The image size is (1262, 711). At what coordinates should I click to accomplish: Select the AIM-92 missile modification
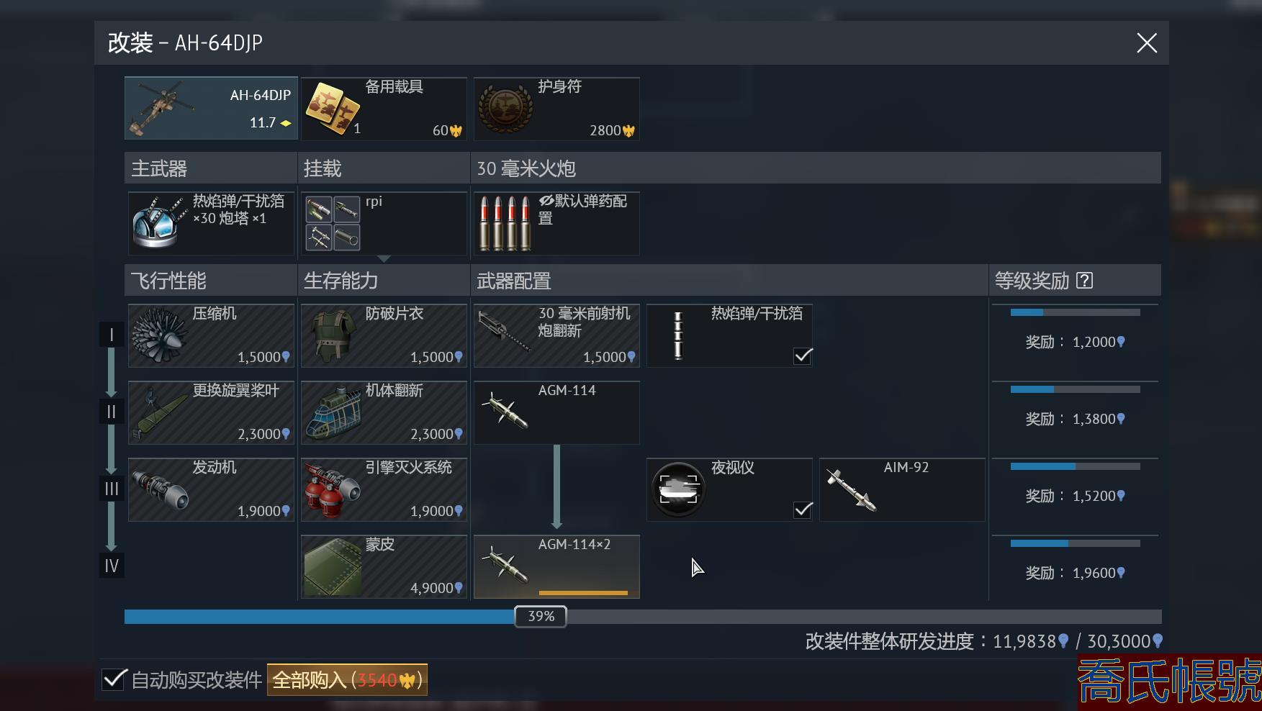pos(902,489)
